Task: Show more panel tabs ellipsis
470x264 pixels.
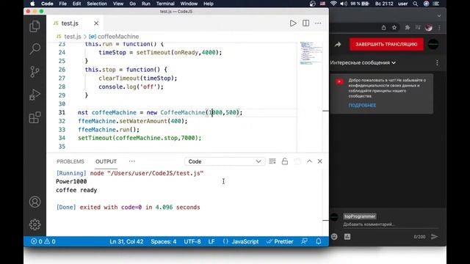Action: click(x=132, y=161)
